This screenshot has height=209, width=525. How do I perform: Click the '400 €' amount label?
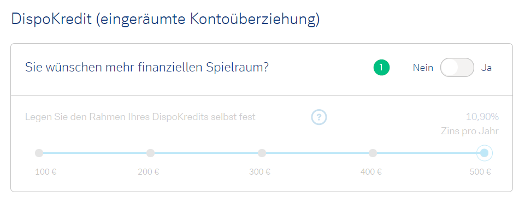click(x=371, y=172)
